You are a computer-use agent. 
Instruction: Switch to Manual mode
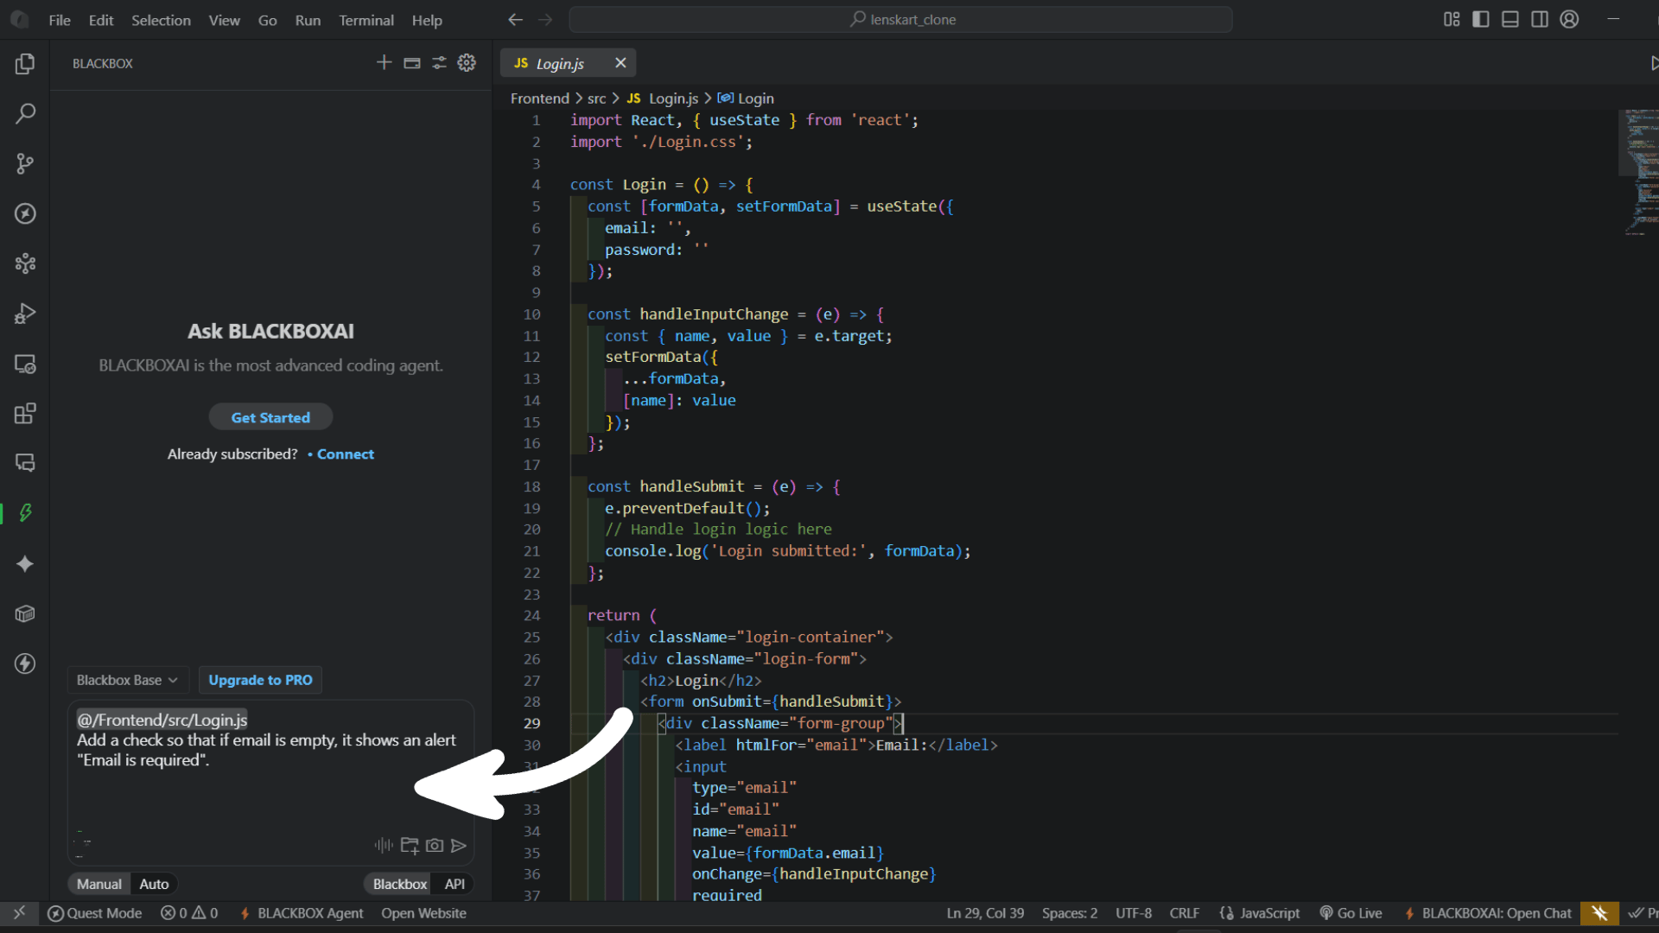(x=99, y=884)
